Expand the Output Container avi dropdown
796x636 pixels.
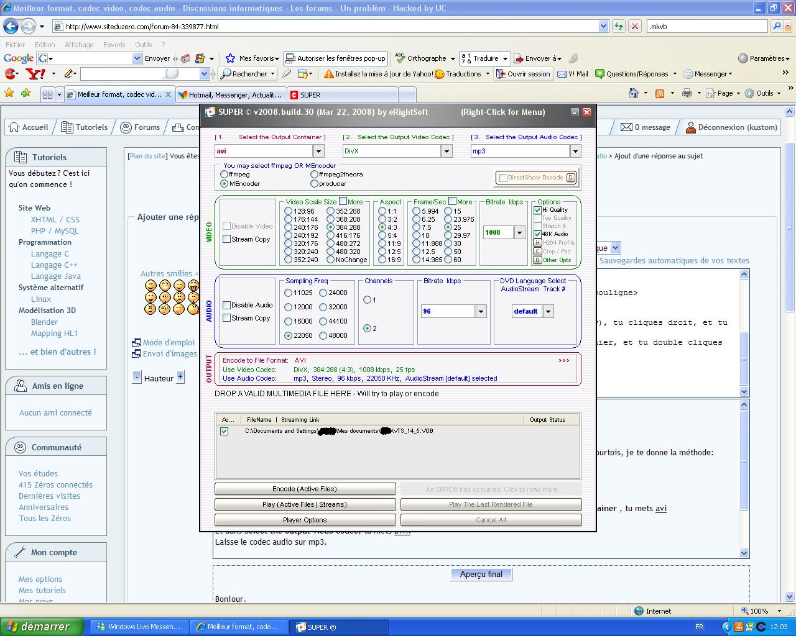click(x=318, y=151)
